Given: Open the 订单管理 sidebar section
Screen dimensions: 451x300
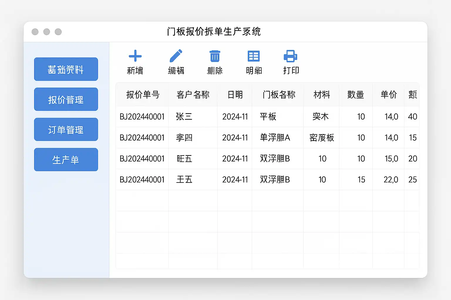Looking at the screenshot, I should click(x=66, y=129).
